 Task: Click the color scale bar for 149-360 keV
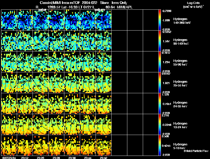(160, 20)
